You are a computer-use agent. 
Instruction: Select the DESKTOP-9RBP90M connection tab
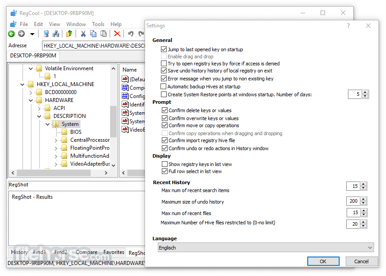tap(33, 56)
